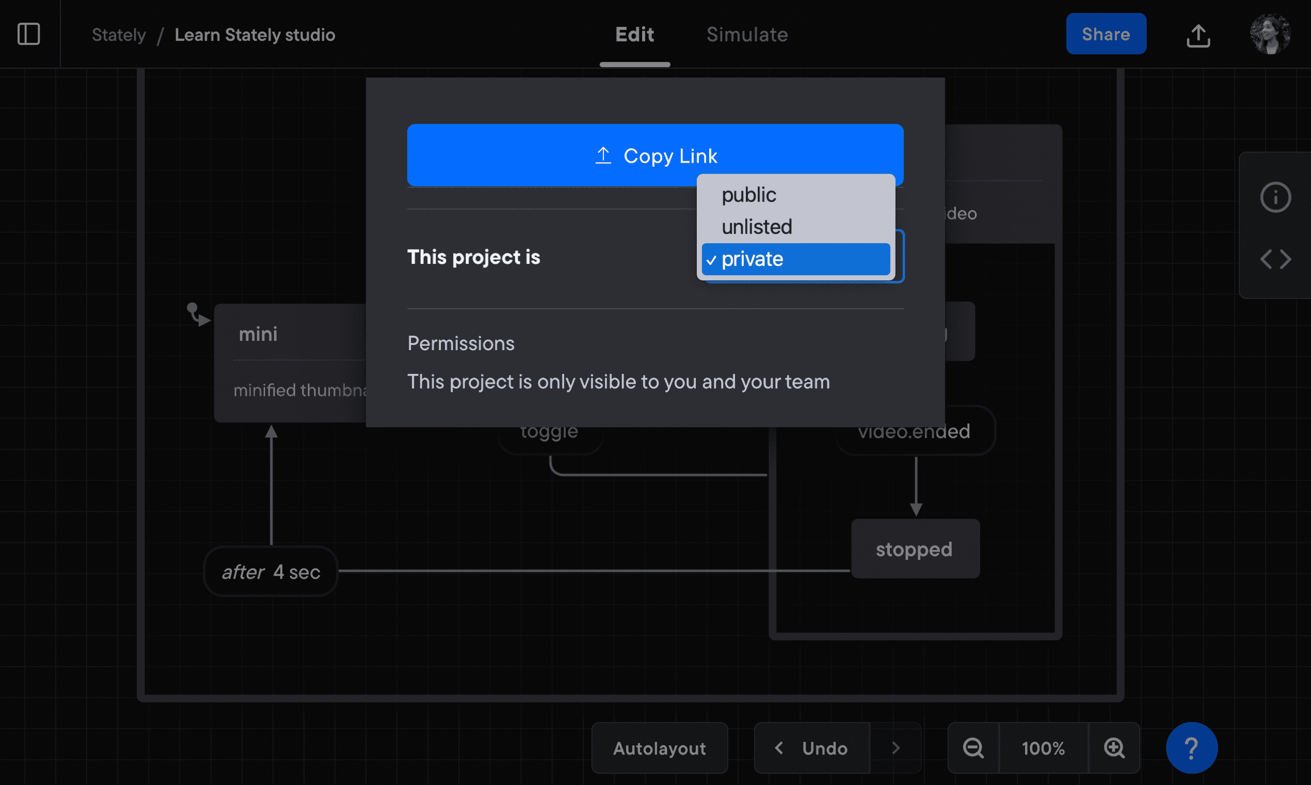Keep private visibility selected
This screenshot has width=1311, height=785.
coord(753,259)
